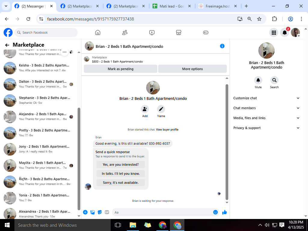Click More options button
Viewport: 308px width, 231px height.
point(192,69)
